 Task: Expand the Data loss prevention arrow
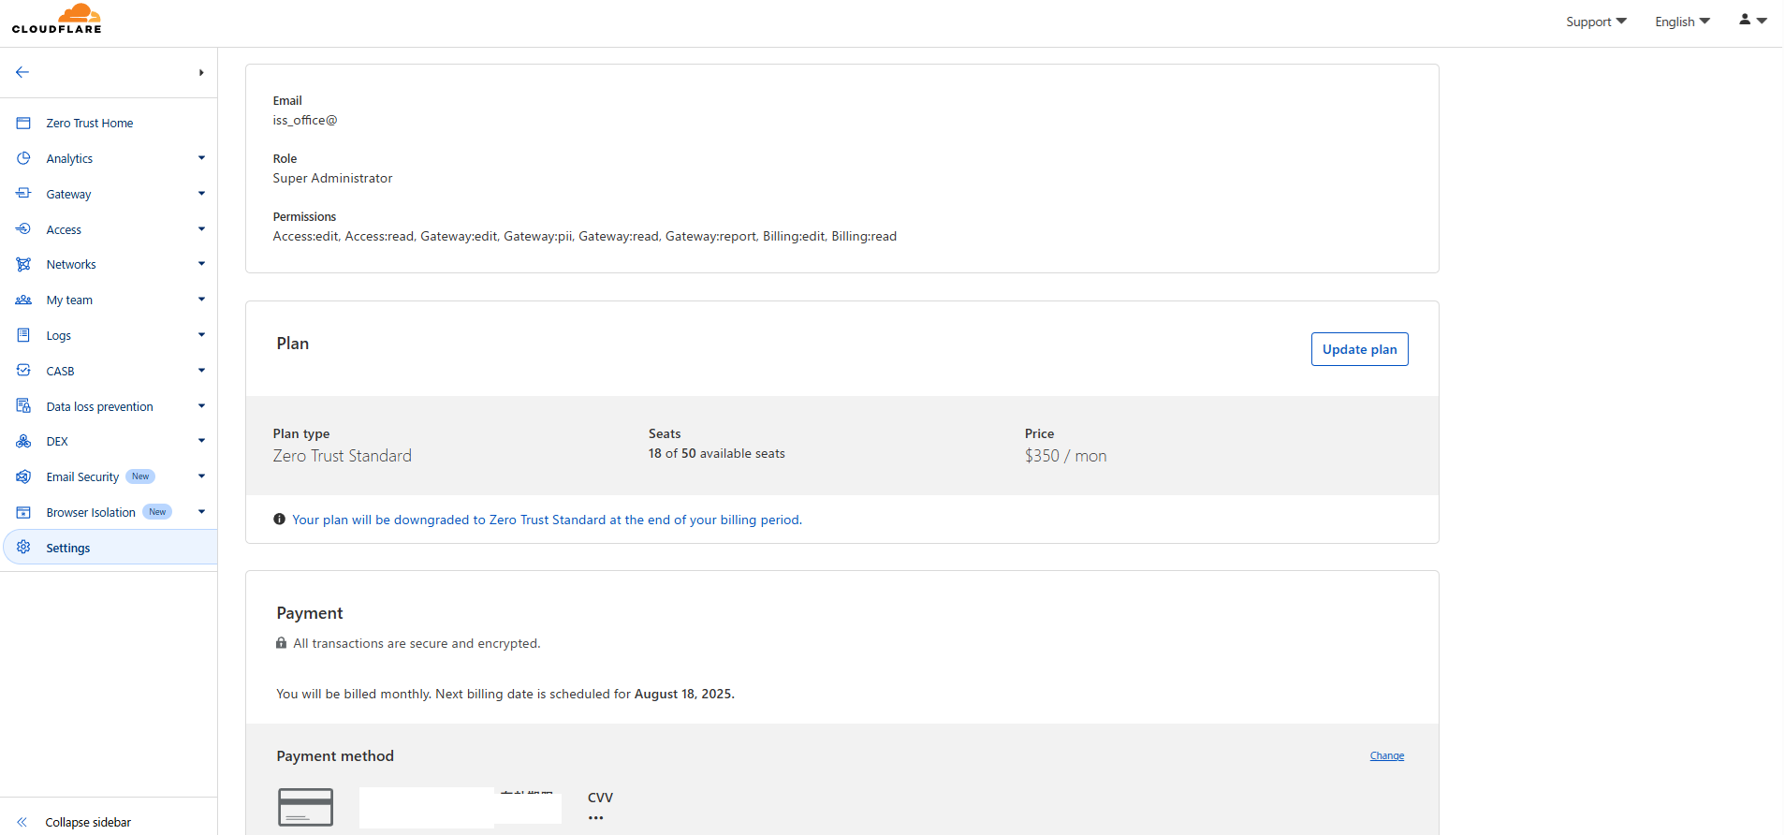coord(201,406)
